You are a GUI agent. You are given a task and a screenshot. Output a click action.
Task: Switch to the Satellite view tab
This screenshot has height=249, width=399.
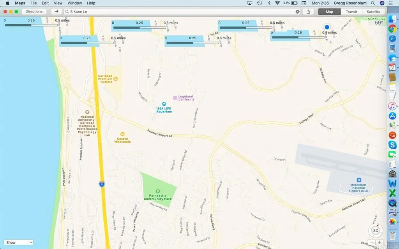pos(373,12)
